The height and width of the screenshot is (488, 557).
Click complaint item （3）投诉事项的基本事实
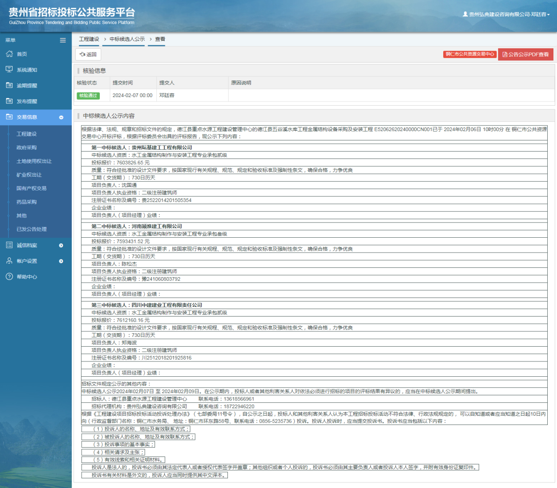pyautogui.click(x=118, y=444)
